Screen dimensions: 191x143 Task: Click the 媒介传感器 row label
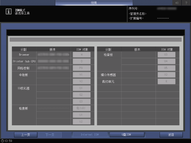(108, 75)
